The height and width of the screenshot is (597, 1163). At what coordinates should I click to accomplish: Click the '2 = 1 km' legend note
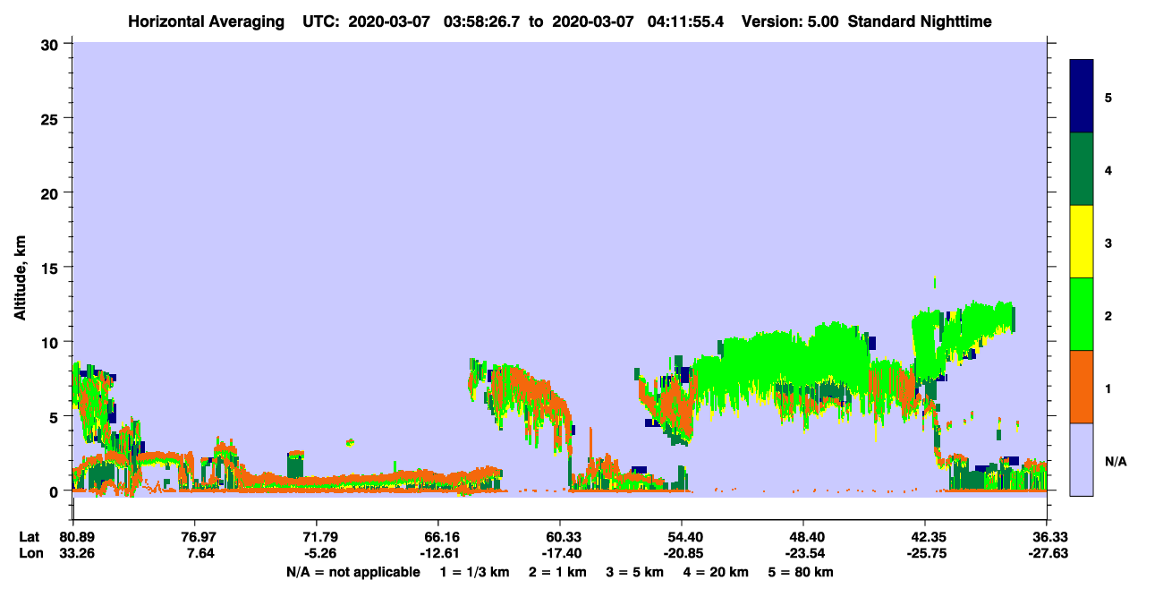click(557, 572)
